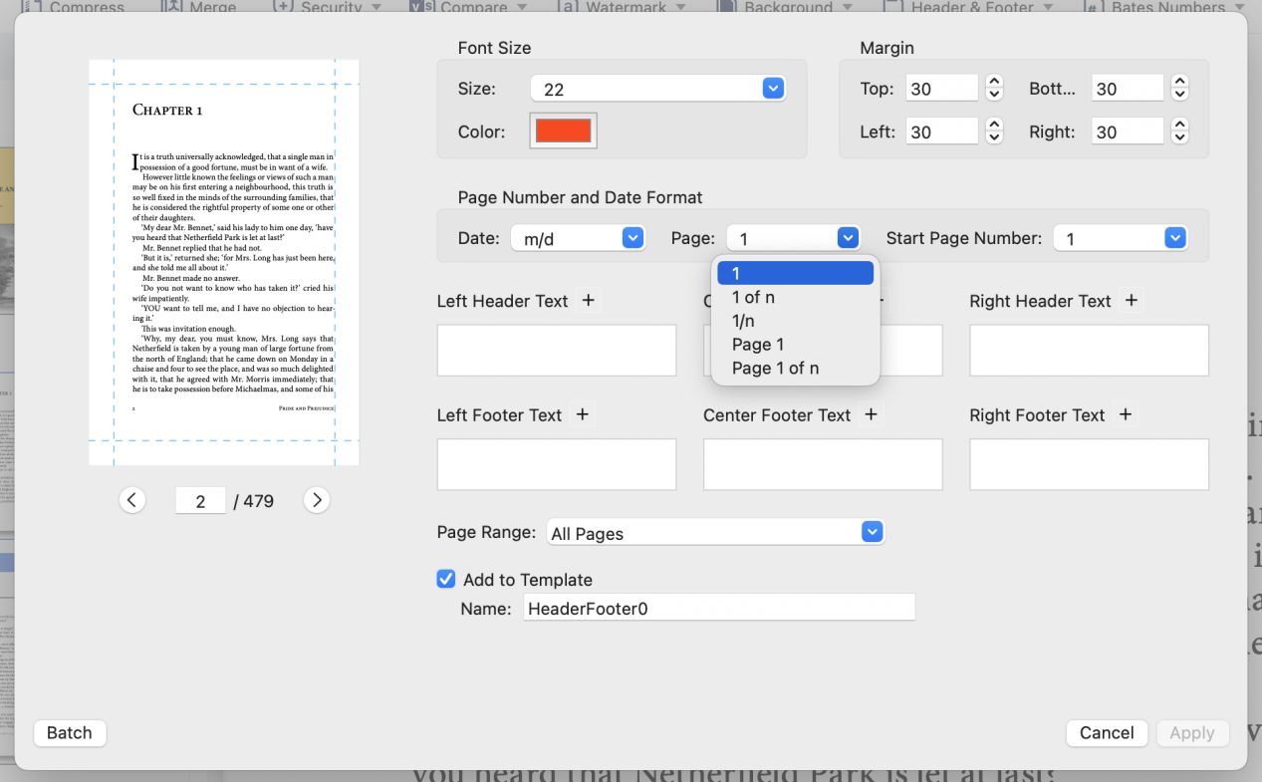The image size is (1262, 782).
Task: Click the Cancel button
Action: tap(1107, 732)
